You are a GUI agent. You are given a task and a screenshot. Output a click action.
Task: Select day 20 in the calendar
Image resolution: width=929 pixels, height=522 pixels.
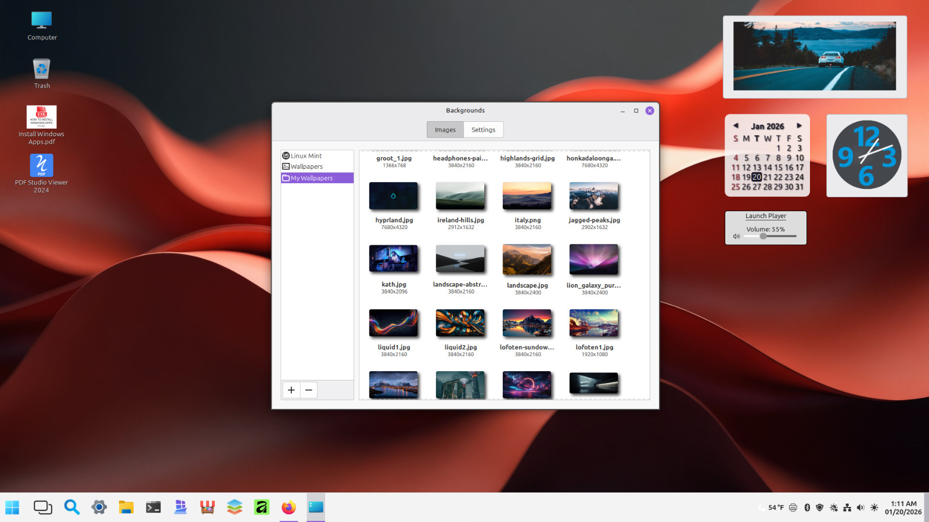click(x=757, y=177)
